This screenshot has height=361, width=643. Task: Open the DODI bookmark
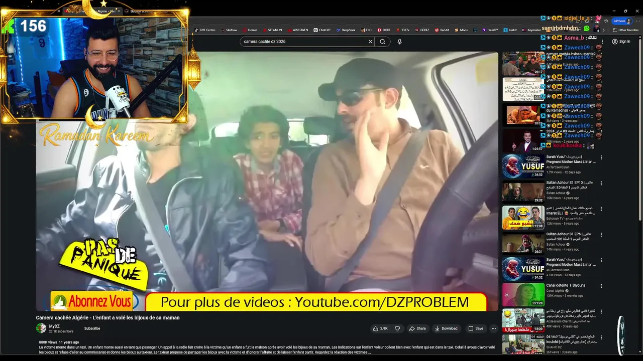pos(384,30)
